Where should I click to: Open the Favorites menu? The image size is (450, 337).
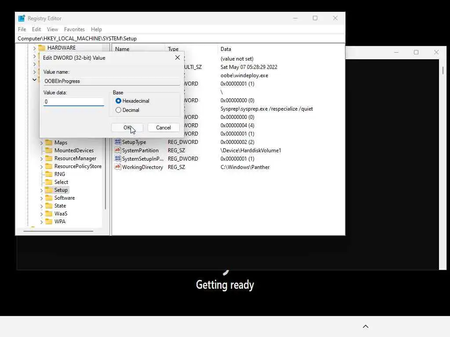pos(74,29)
